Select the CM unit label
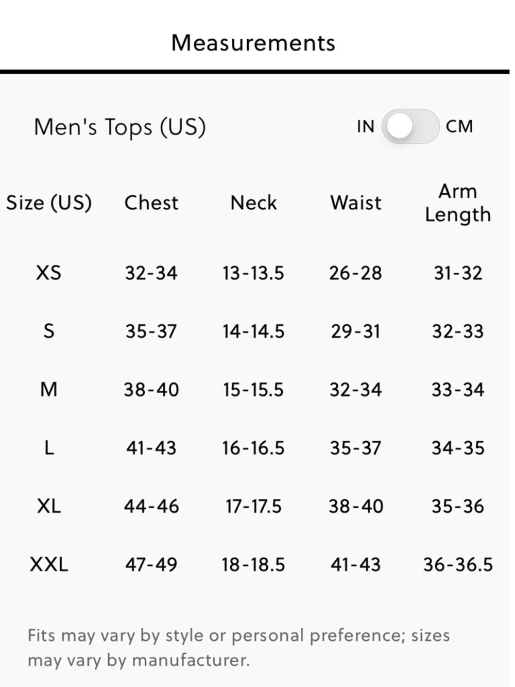Screen dimensions: 515x687 459,126
